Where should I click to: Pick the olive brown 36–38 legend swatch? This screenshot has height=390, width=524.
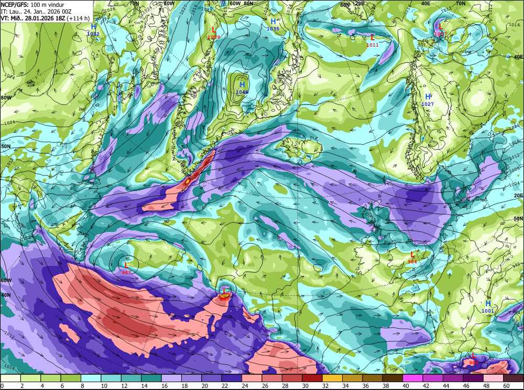tap(372, 378)
